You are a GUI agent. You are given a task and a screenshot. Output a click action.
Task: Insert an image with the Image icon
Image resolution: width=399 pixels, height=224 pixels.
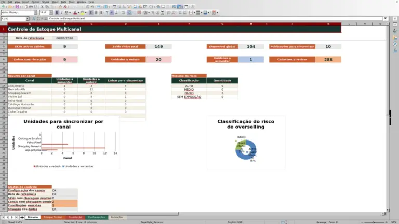click(x=135, y=7)
